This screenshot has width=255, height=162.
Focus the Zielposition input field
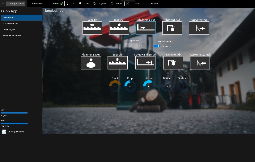point(132,45)
